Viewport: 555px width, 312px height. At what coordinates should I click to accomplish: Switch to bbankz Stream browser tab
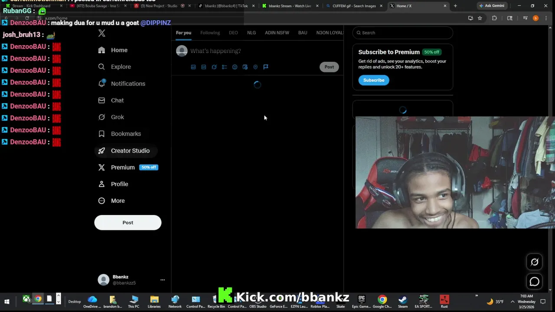tap(290, 6)
